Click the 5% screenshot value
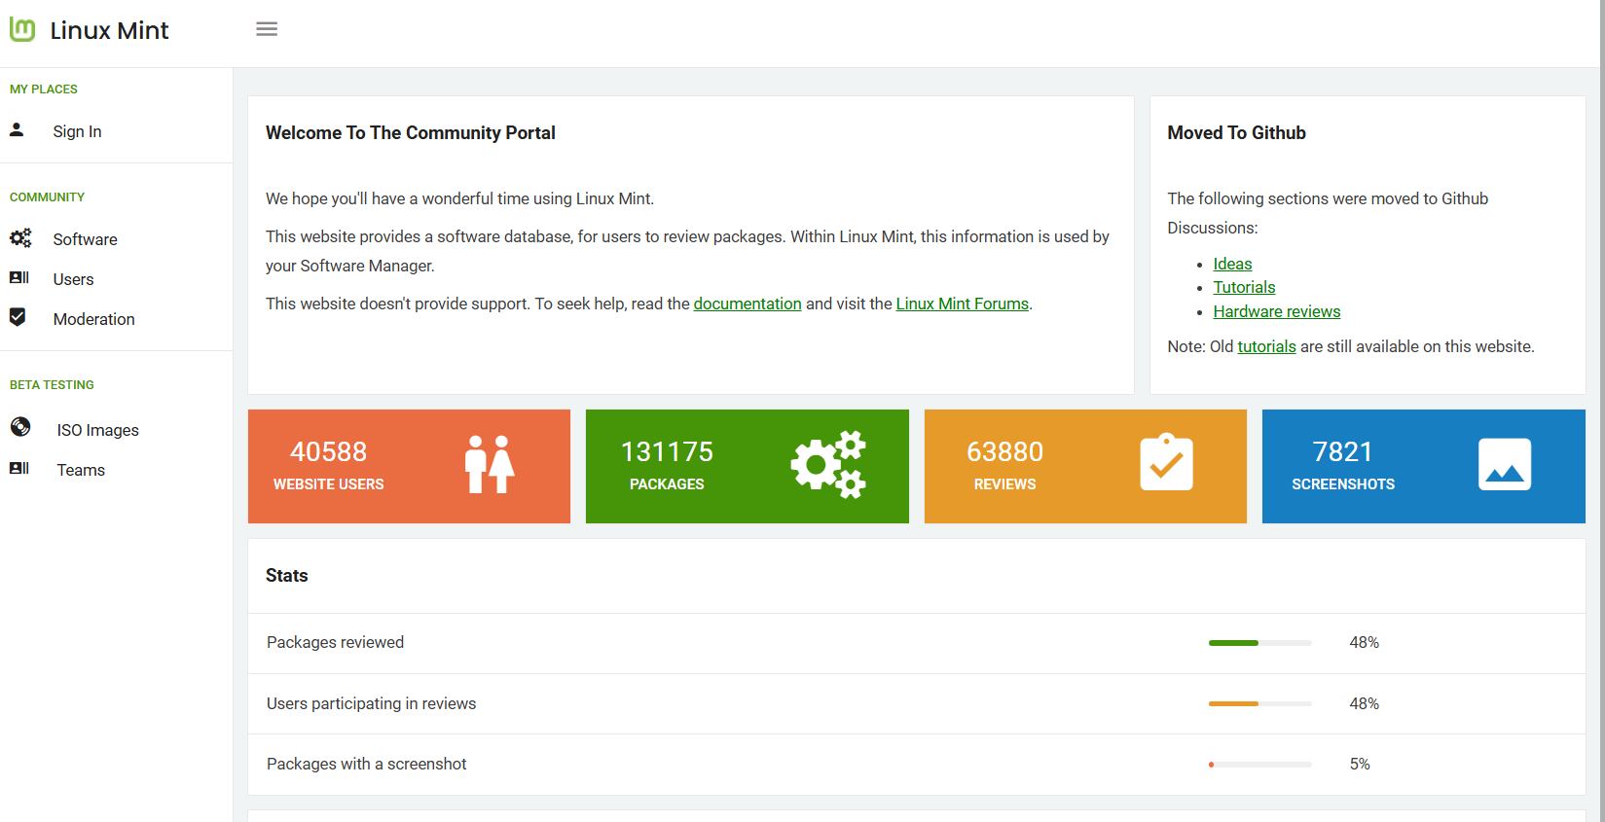1605x822 pixels. [1360, 764]
